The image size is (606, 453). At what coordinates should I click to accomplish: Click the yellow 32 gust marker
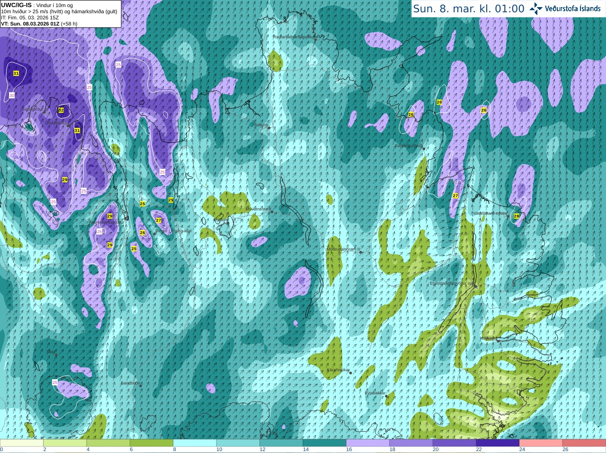point(61,110)
